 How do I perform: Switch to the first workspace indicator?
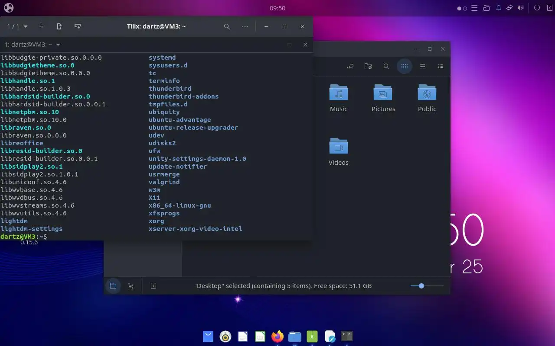[x=460, y=8]
